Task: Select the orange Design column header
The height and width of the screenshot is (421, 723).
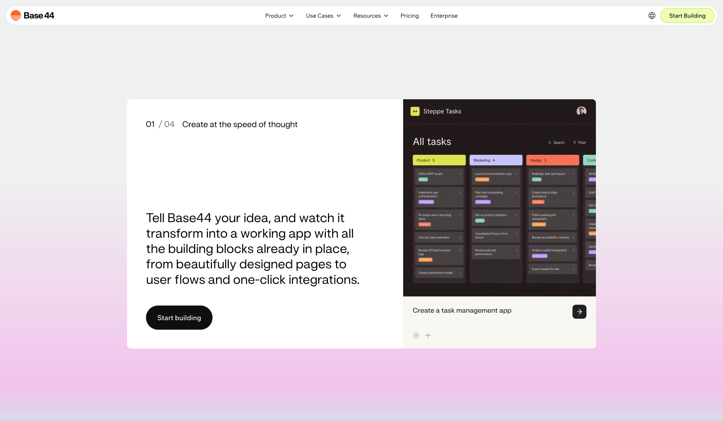Action: pyautogui.click(x=552, y=160)
